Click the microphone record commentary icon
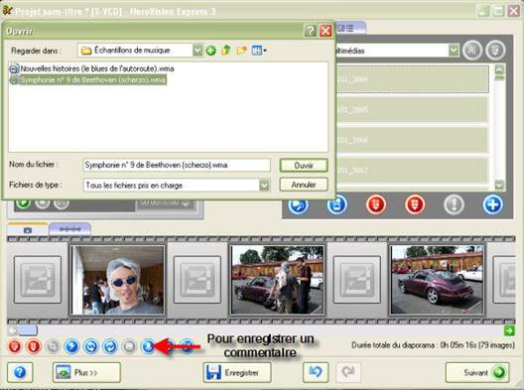 148,346
